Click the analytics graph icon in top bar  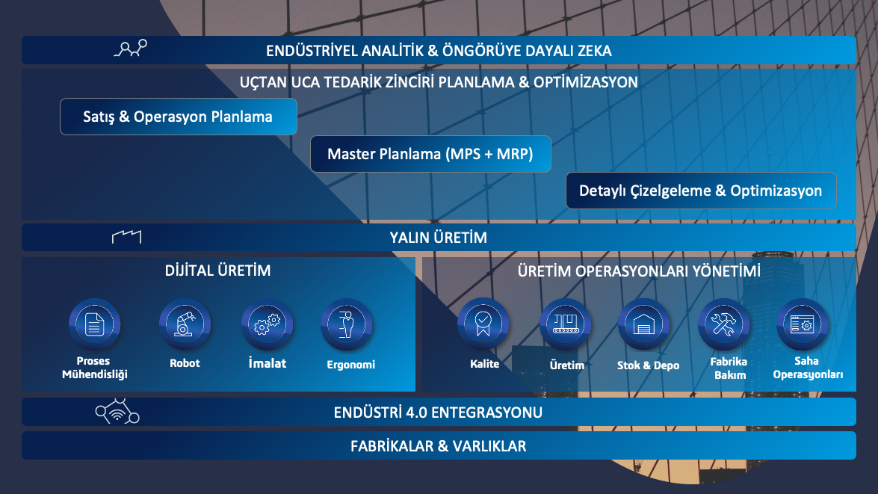[x=130, y=50]
